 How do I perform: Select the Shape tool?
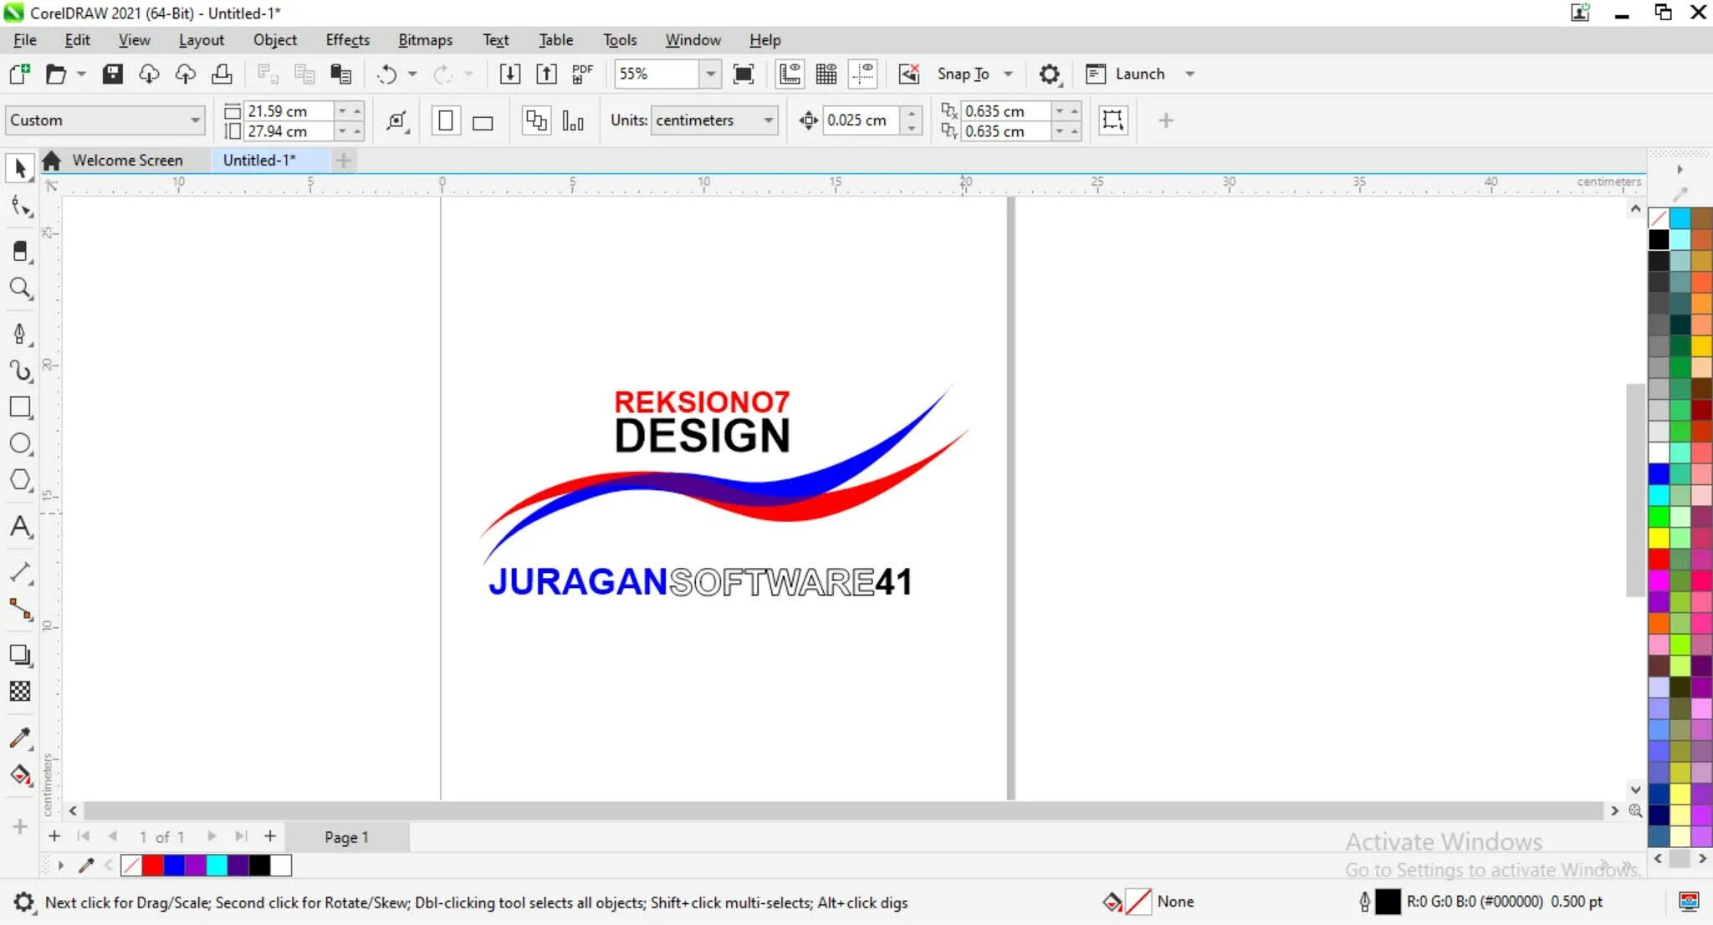pyautogui.click(x=20, y=207)
